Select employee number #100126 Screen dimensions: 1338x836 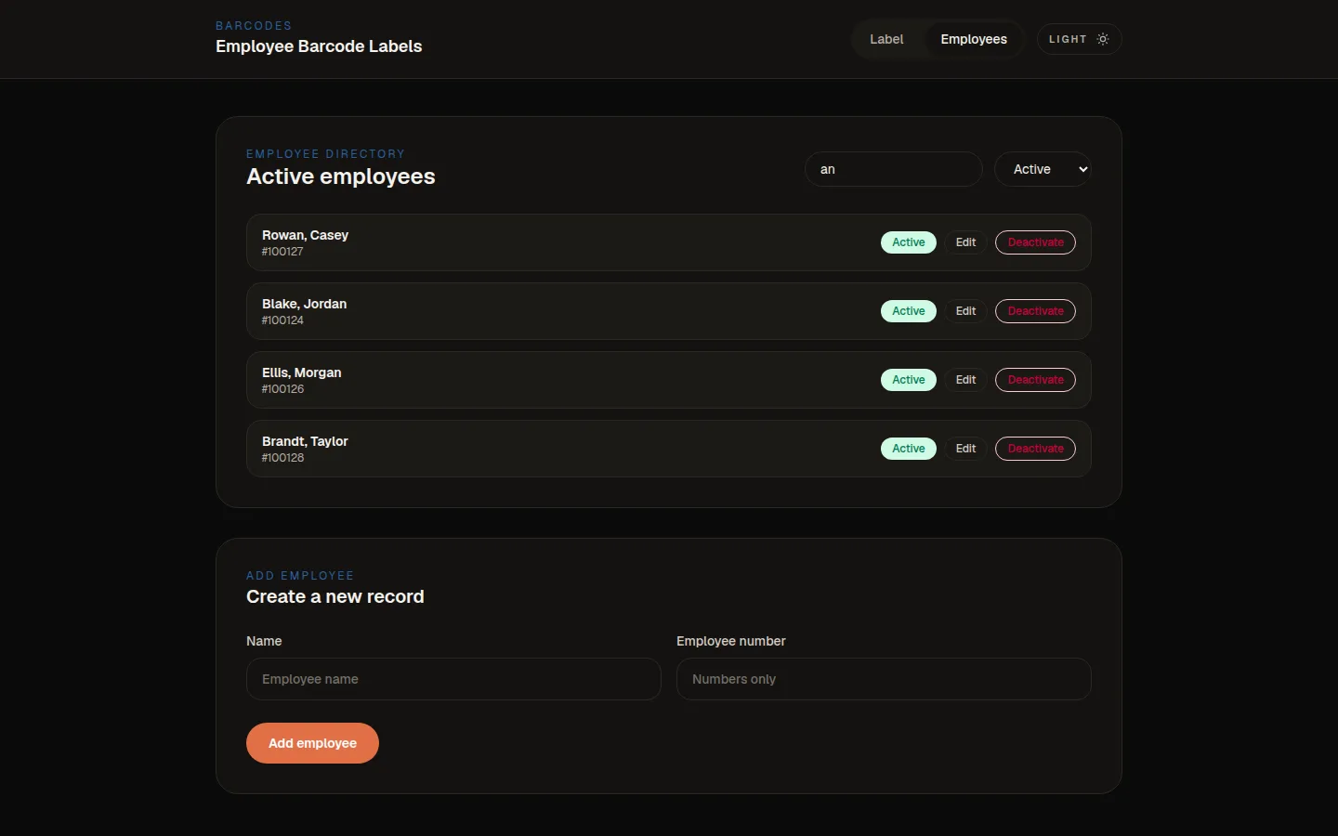tap(282, 389)
